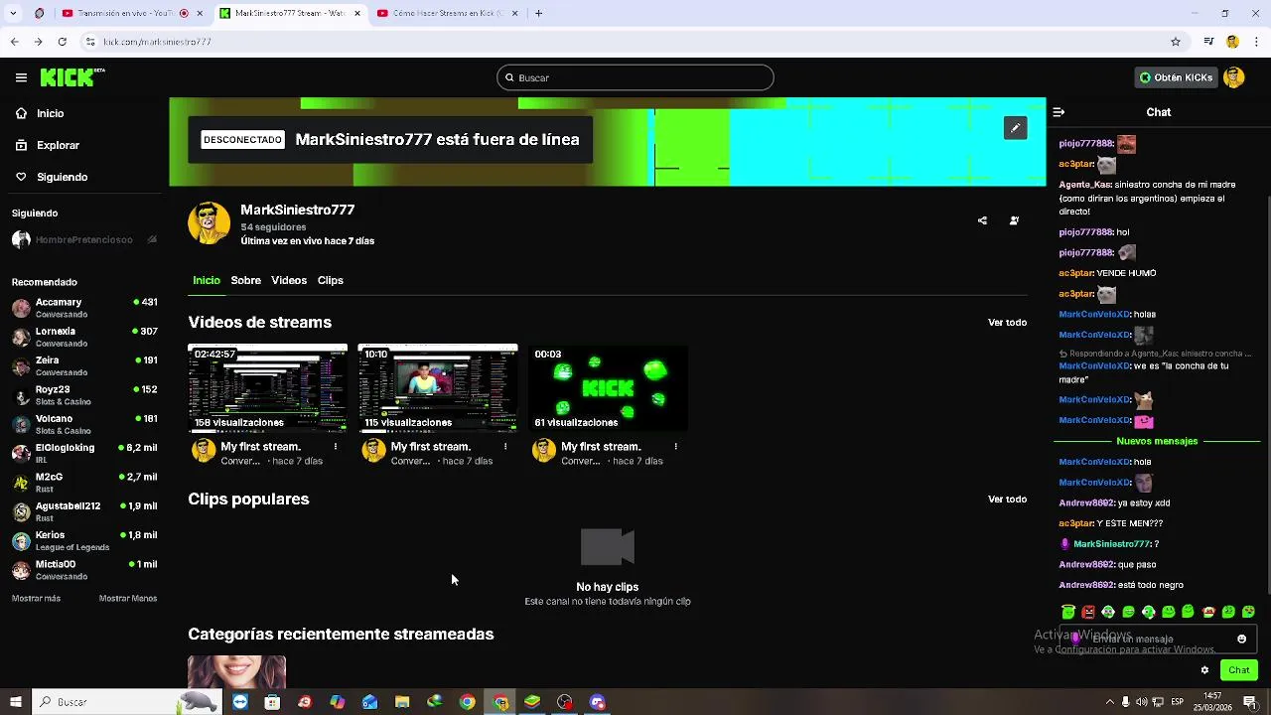Open the 00:03 stream video thumbnail
The image size is (1271, 715).
(608, 388)
